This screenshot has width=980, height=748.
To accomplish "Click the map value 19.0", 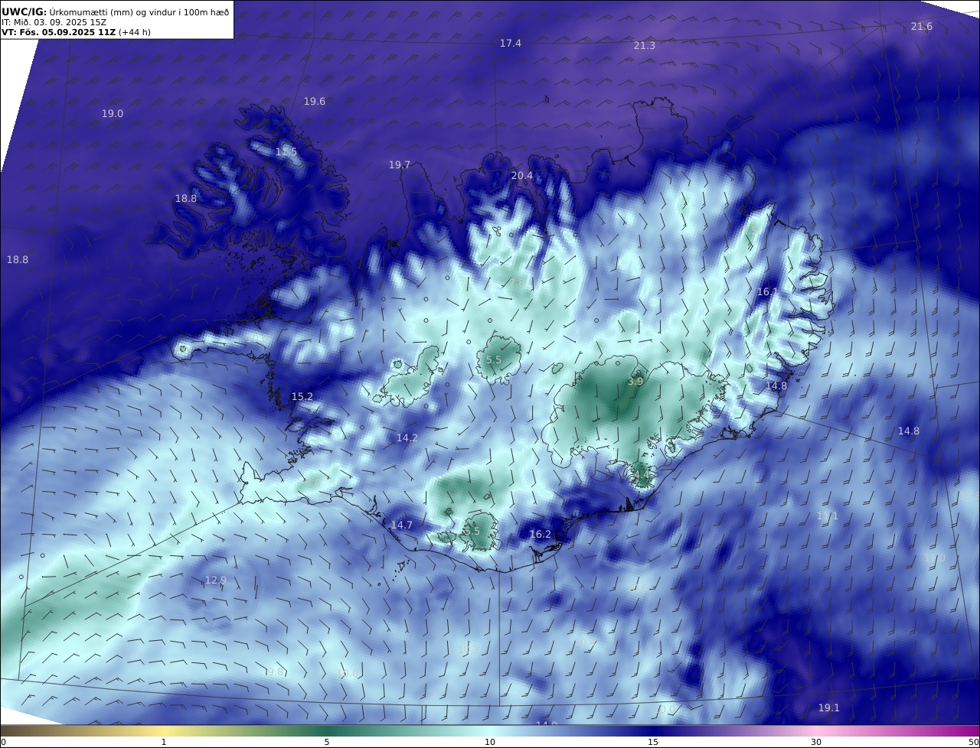I will (x=113, y=114).
